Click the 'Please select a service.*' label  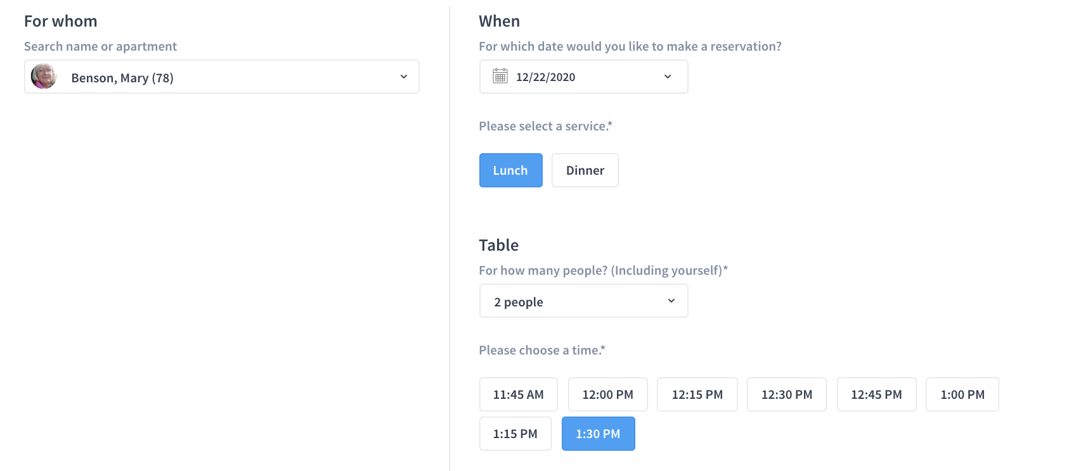point(546,126)
